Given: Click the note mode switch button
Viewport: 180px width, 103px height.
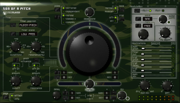Looking at the screenshot, I should click(121, 10).
